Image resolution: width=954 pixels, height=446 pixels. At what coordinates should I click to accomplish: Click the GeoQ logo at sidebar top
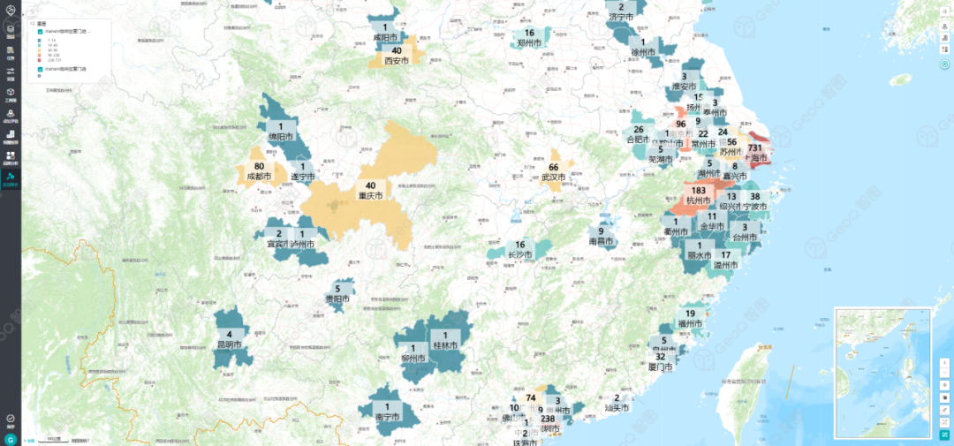(x=11, y=11)
